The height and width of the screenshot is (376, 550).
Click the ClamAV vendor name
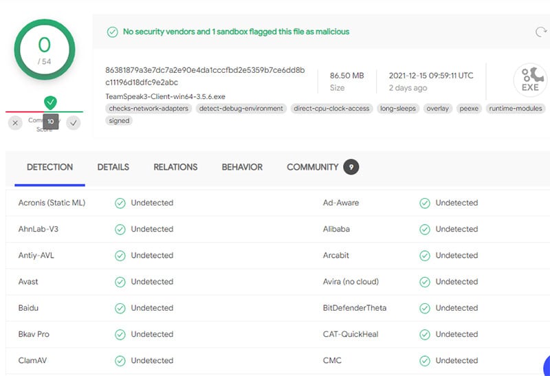click(x=32, y=361)
